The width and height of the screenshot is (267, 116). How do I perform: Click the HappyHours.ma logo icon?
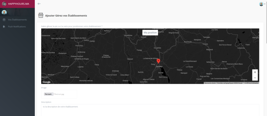[4, 4]
